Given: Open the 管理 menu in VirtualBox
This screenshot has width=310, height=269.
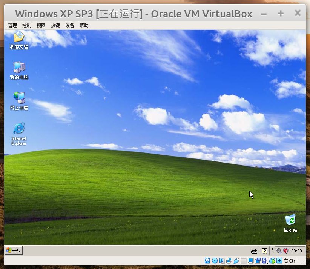Looking at the screenshot, I should tap(12, 25).
